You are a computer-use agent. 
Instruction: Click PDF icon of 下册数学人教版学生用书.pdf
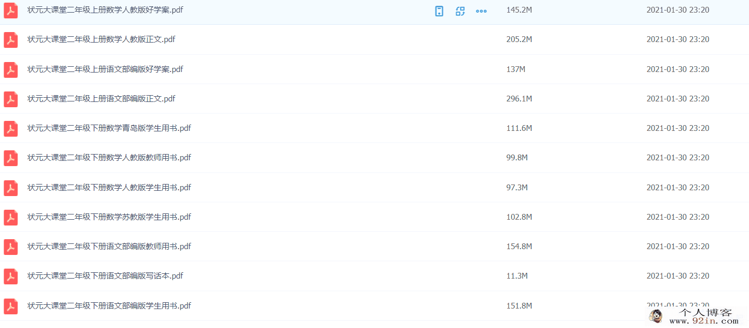(x=11, y=188)
